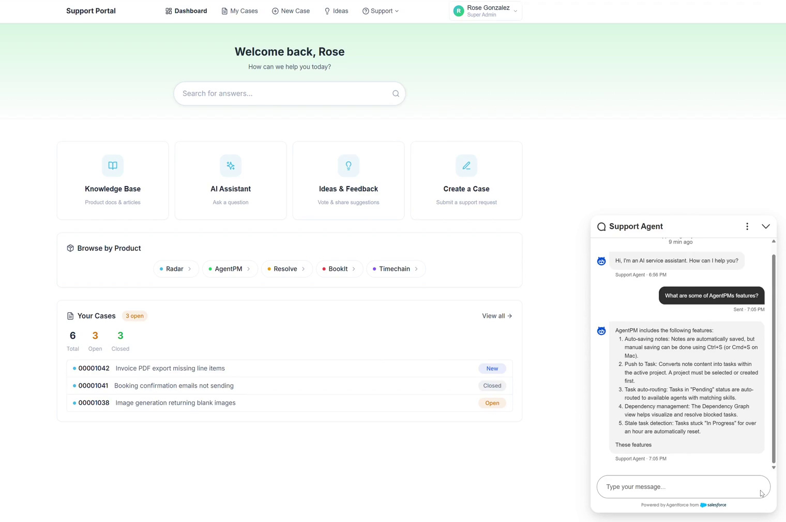Click the AI Assistant card title
Viewport: 786px width, 522px height.
pyautogui.click(x=231, y=189)
